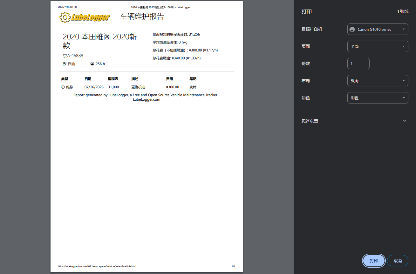Click the 里程表 column header
Image resolution: width=416 pixels, height=274 pixels.
point(113,79)
